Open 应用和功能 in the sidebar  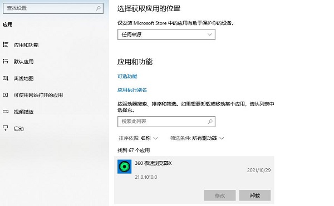(x=26, y=45)
